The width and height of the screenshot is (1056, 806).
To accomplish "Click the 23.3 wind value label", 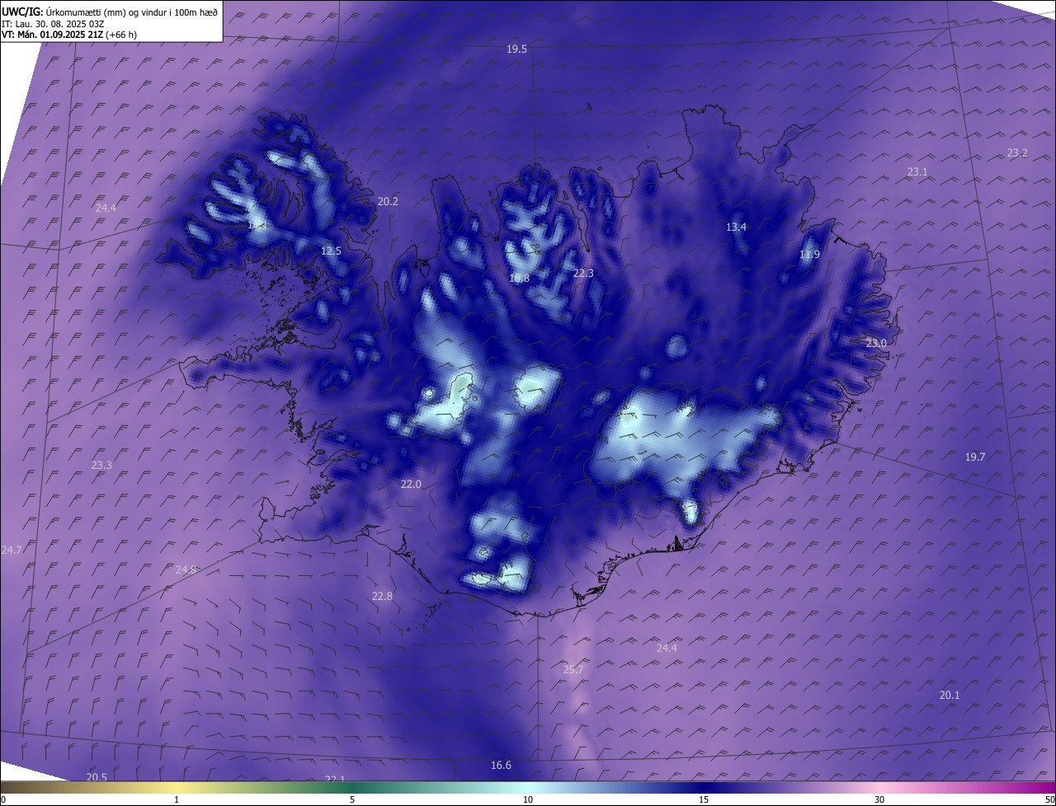I will [101, 466].
